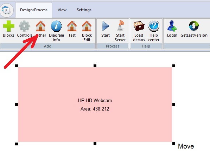Click the top-left resize handle of webcam block
This screenshot has height=151, width=210.
pos(17,66)
